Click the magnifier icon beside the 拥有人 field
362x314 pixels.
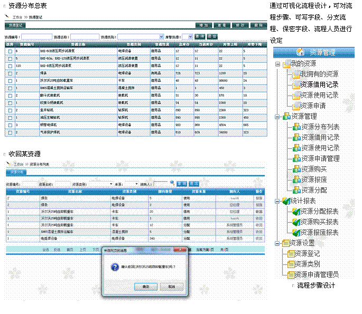coord(172,183)
